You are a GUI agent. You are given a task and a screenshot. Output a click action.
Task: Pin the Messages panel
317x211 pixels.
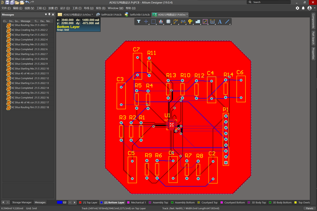(50, 15)
